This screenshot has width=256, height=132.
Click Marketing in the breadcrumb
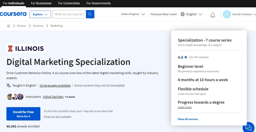tap(56, 26)
